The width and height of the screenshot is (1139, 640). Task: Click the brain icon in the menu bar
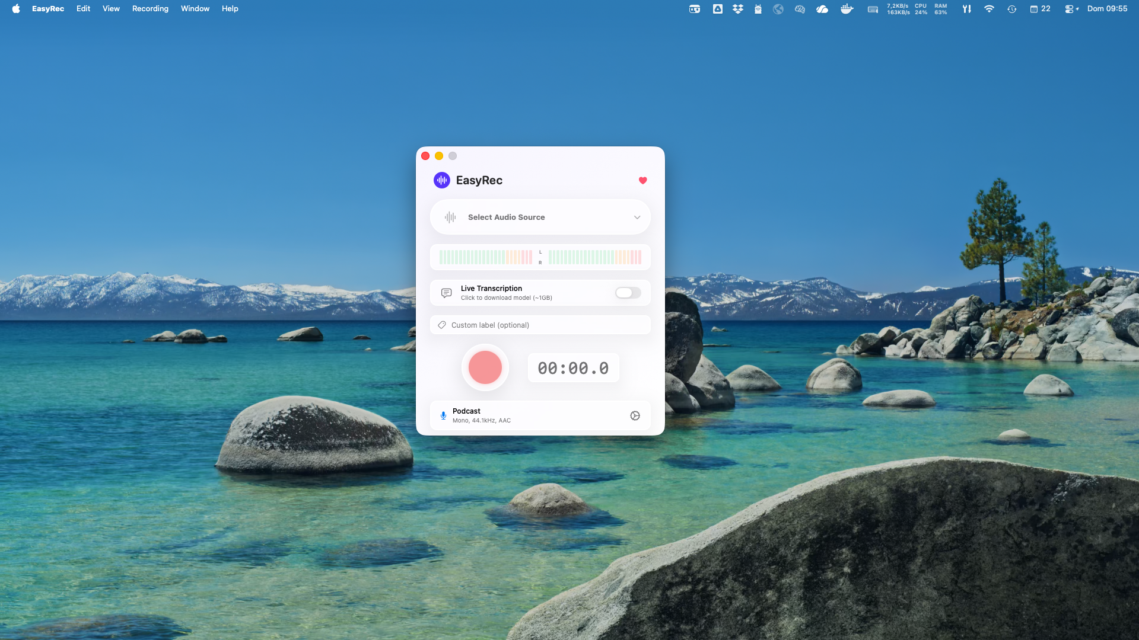(800, 9)
